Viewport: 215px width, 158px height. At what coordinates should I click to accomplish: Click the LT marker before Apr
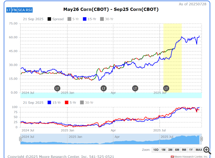(x=103, y=88)
